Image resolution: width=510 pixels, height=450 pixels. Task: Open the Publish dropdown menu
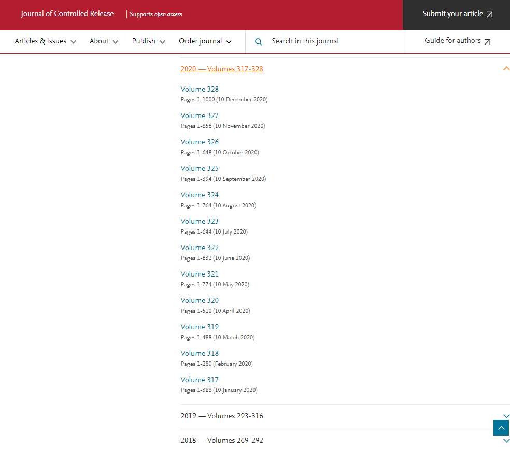149,41
